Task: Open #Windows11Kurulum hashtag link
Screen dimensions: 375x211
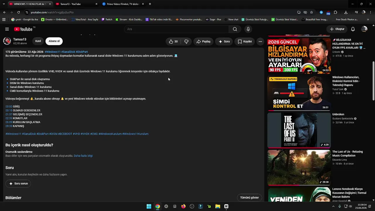Action: click(x=135, y=134)
